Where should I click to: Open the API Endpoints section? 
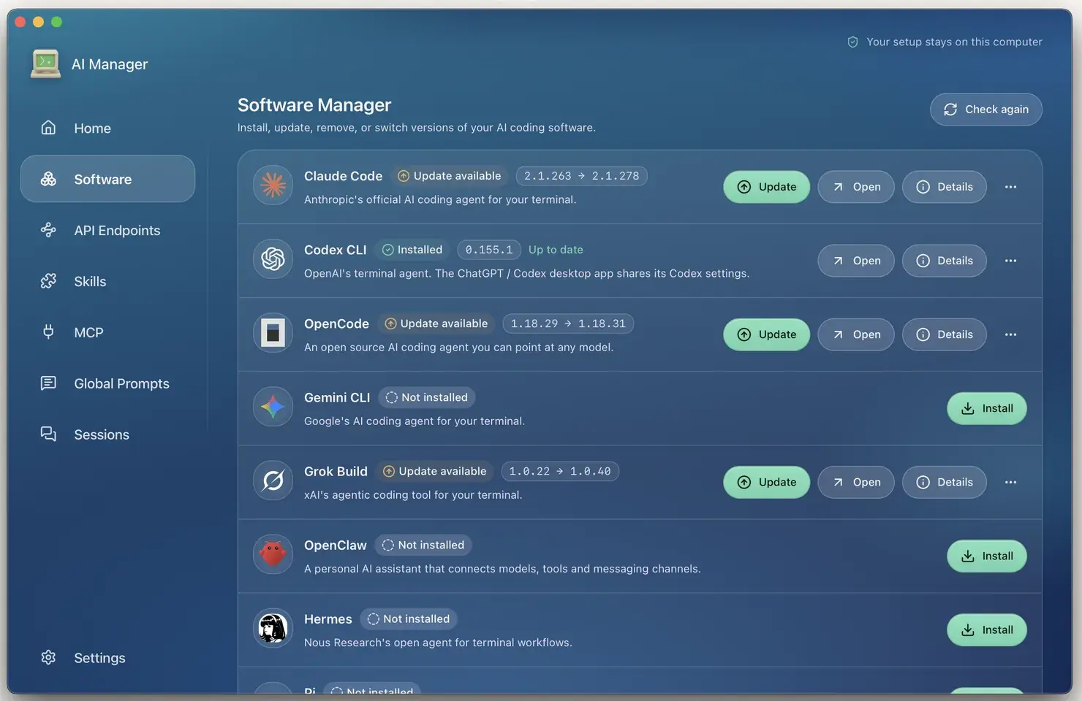(x=107, y=230)
